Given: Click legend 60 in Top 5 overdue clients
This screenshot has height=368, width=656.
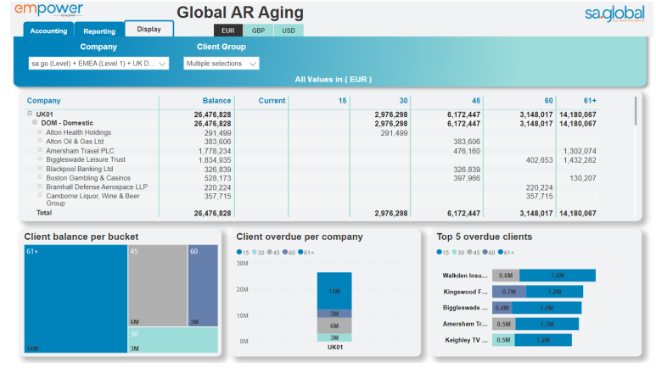Looking at the screenshot, I should pos(489,252).
